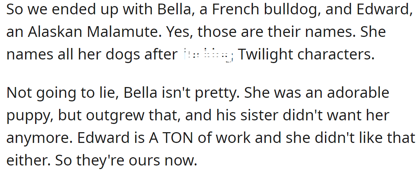
Task: Select the word "Alaskan"
Action: [55, 32]
